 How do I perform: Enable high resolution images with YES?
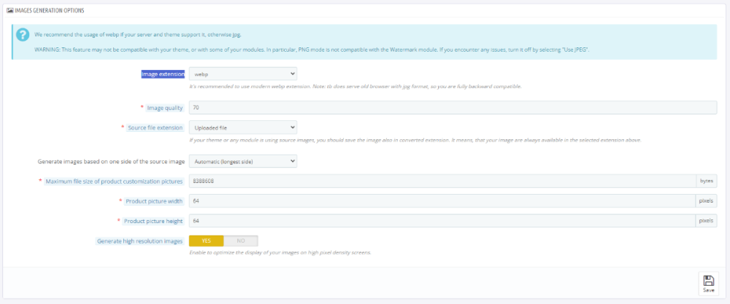[206, 241]
